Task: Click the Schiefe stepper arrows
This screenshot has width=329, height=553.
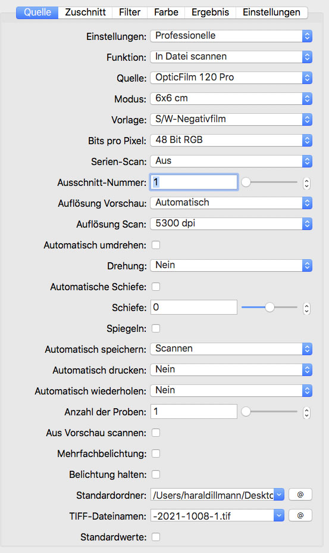Action: pyautogui.click(x=306, y=308)
